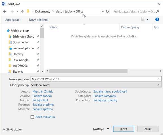Viewport: 163px width, 135px height.
Task: Click the magnifier search icon
Action: coord(158,11)
